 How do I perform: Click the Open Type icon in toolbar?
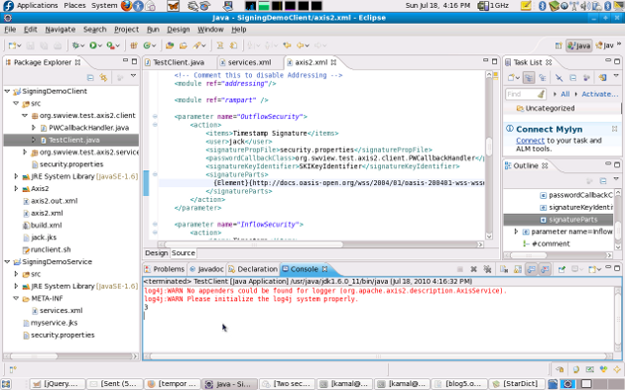click(170, 46)
